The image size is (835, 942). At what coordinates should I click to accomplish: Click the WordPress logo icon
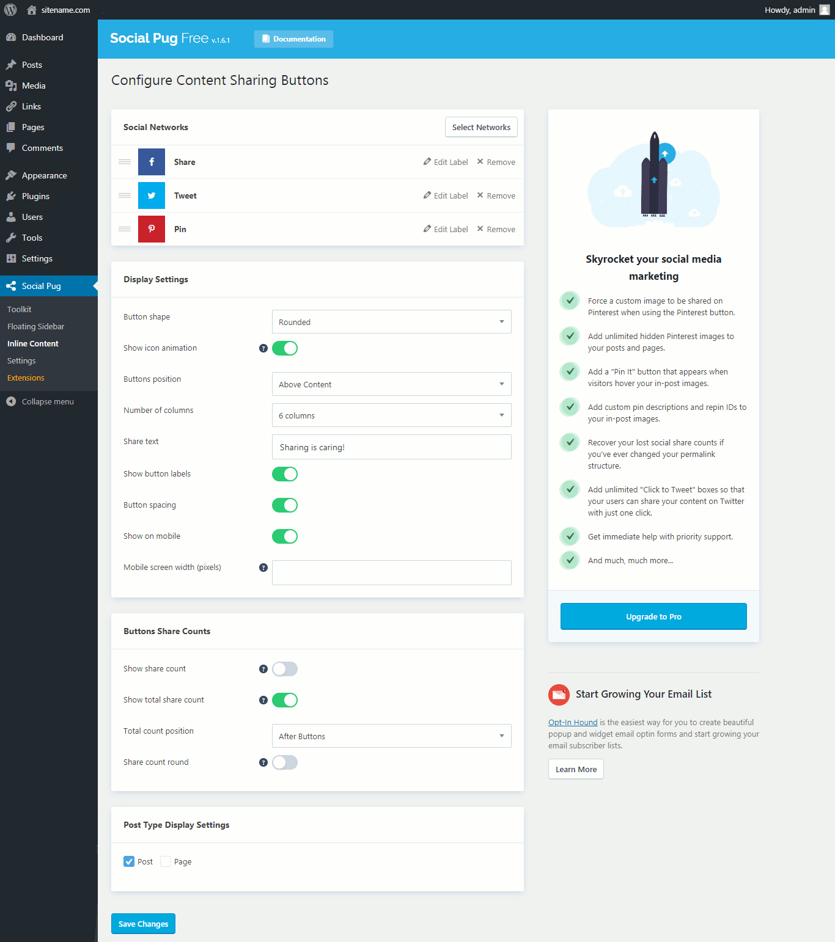pyautogui.click(x=10, y=10)
